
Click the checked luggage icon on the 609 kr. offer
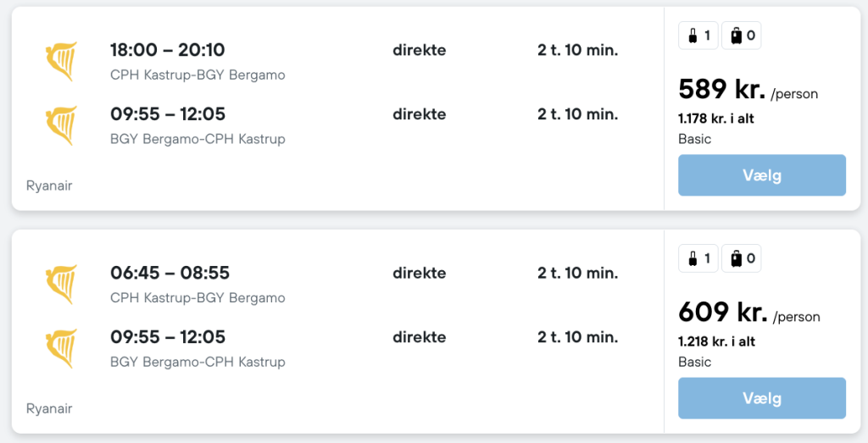pyautogui.click(x=736, y=258)
